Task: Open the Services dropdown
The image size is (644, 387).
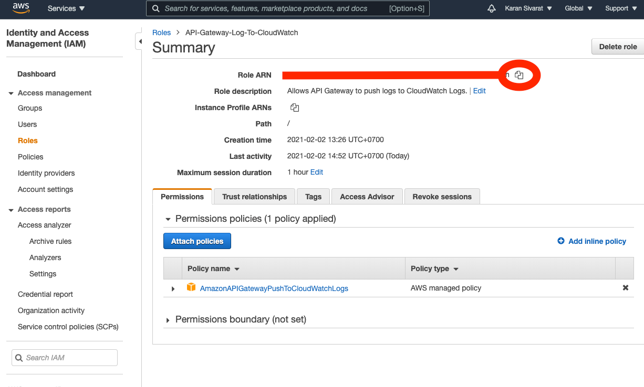Action: tap(65, 8)
